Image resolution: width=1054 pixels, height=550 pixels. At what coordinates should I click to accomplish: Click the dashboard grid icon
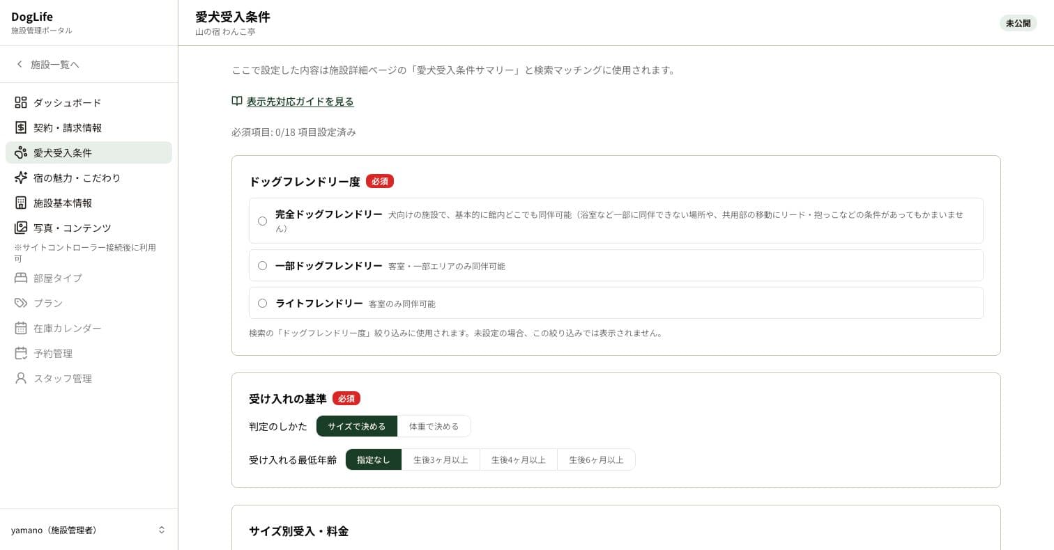[x=21, y=102]
